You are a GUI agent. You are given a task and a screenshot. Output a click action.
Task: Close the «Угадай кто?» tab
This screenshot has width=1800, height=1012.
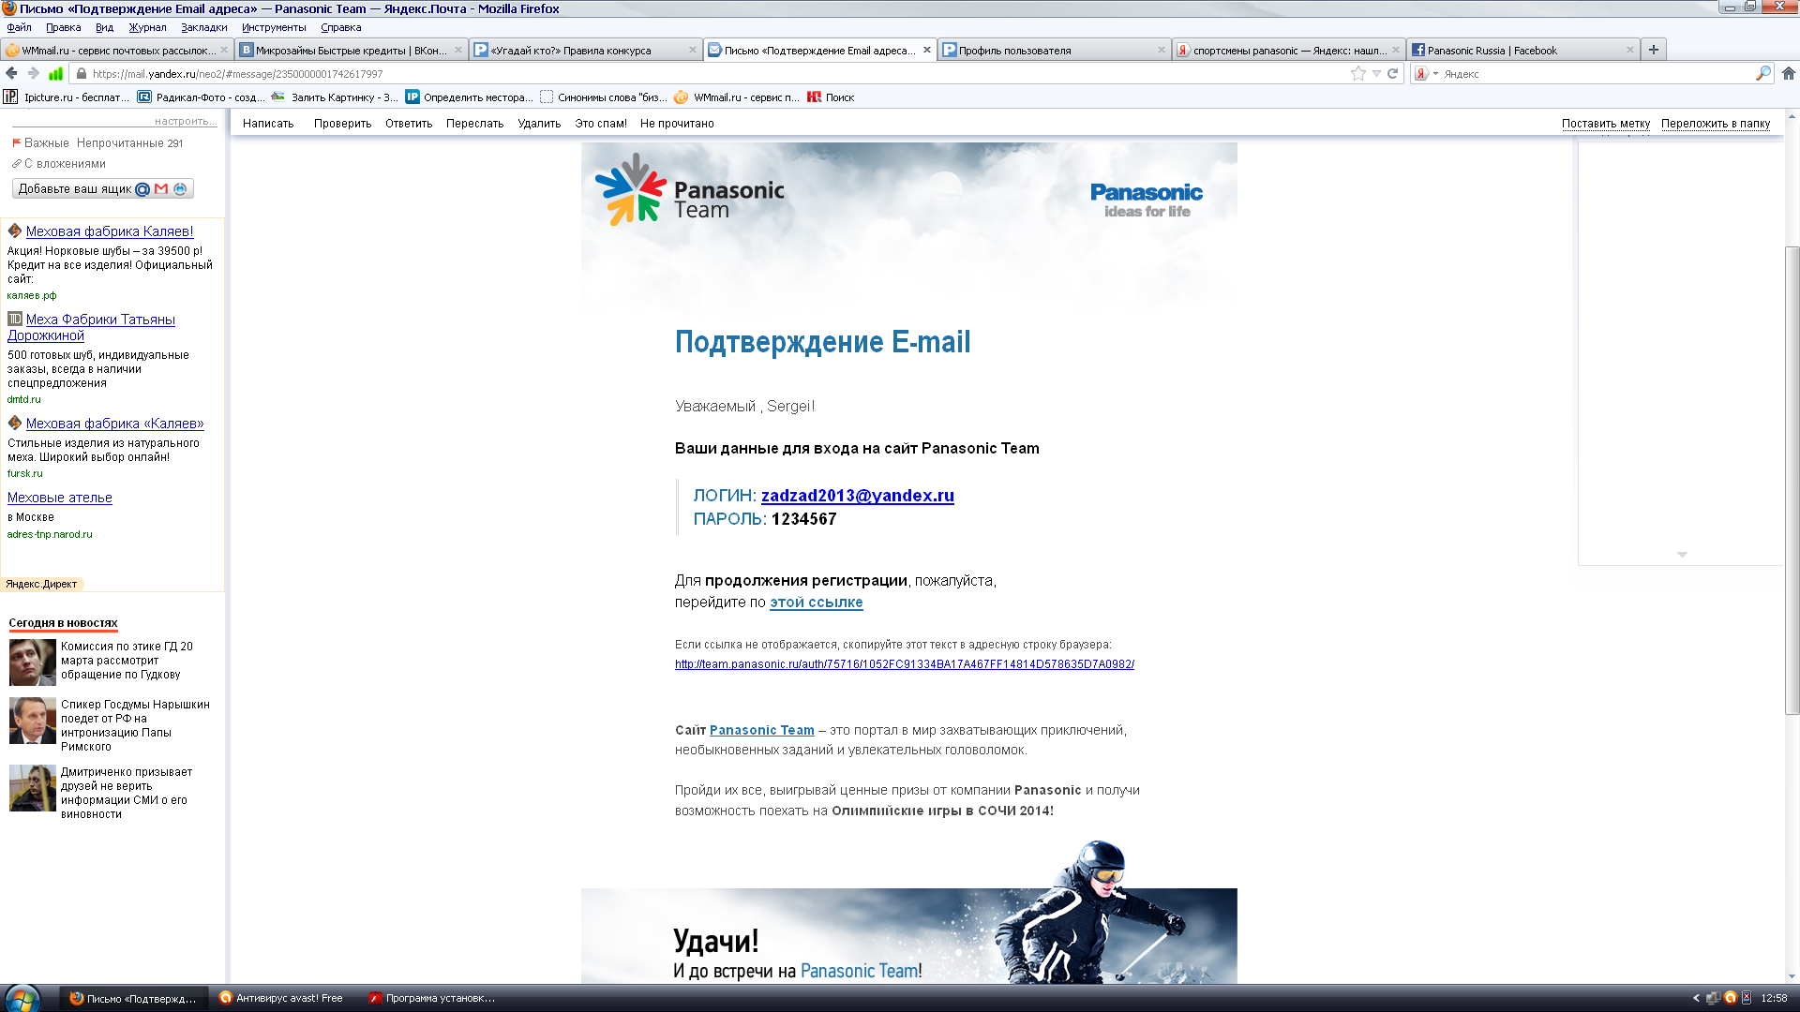click(693, 50)
